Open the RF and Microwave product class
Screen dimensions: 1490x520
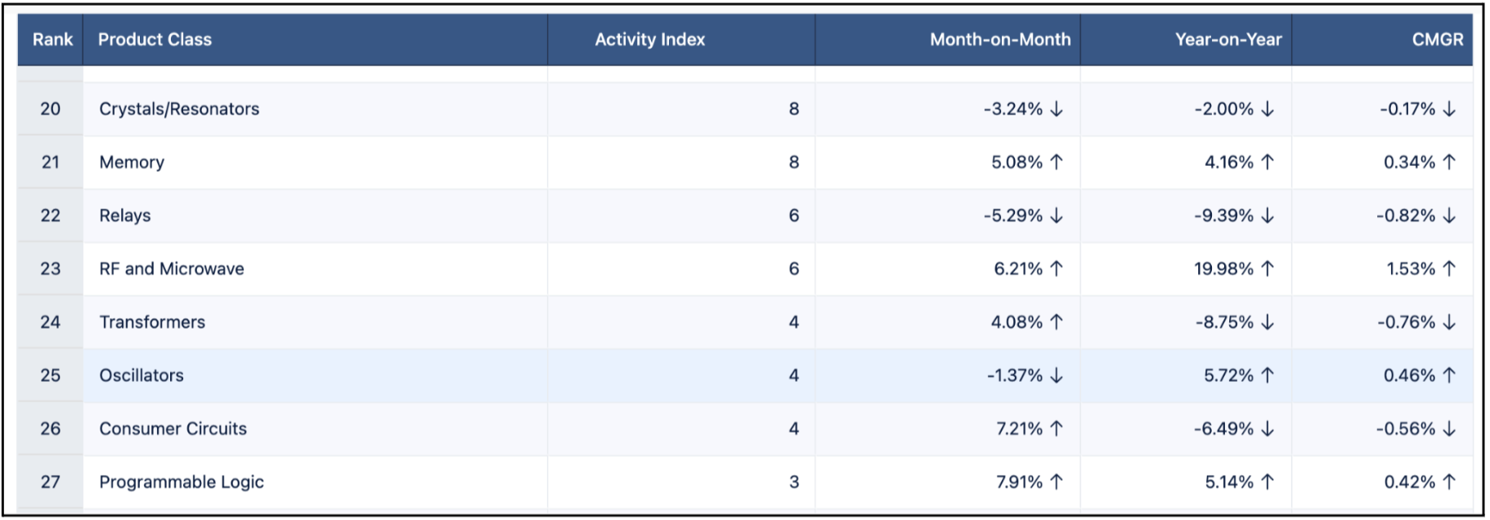tap(172, 269)
